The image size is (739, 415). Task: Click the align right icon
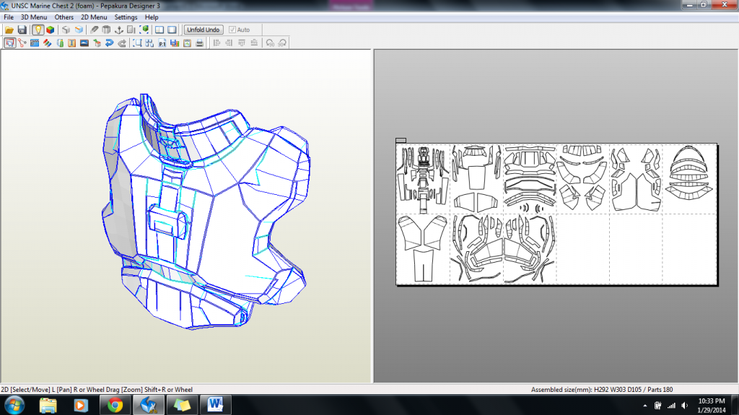229,43
